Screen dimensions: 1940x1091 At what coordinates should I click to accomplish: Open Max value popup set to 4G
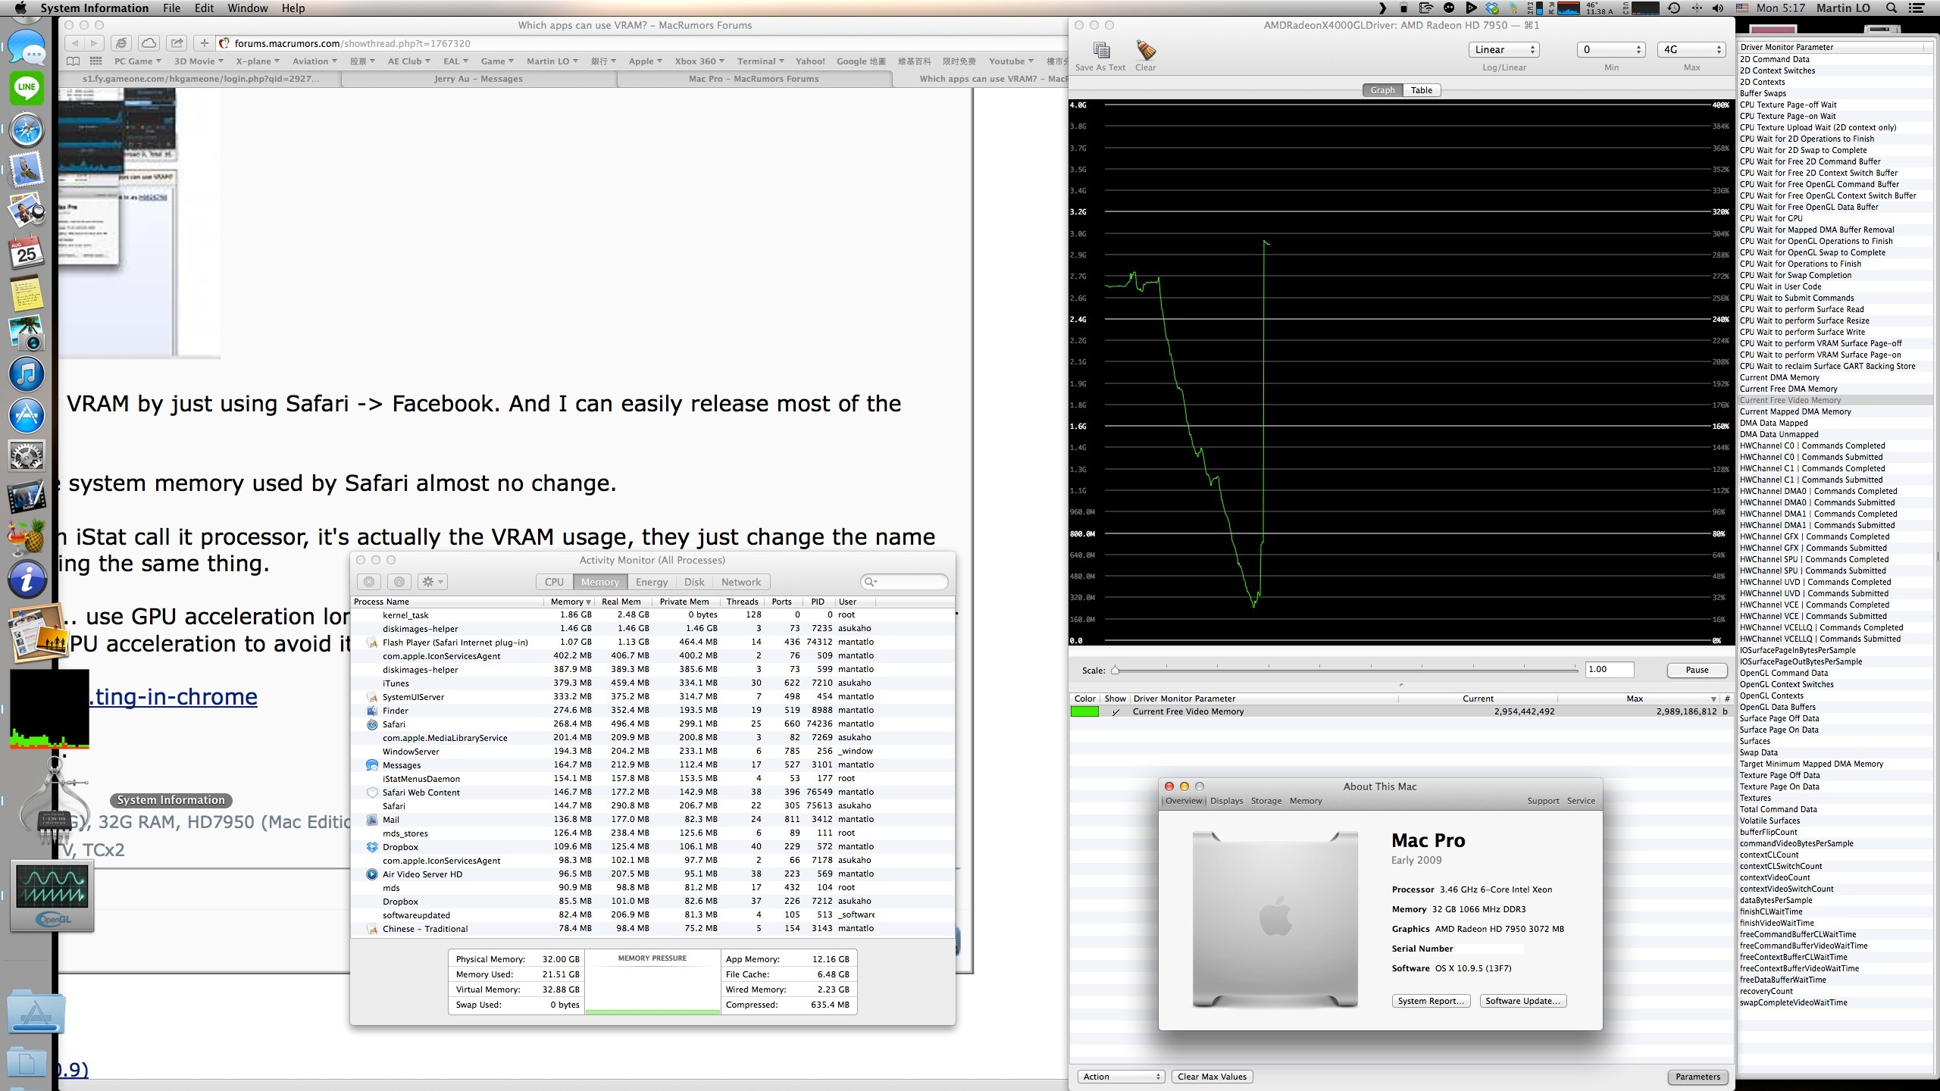tap(1691, 49)
